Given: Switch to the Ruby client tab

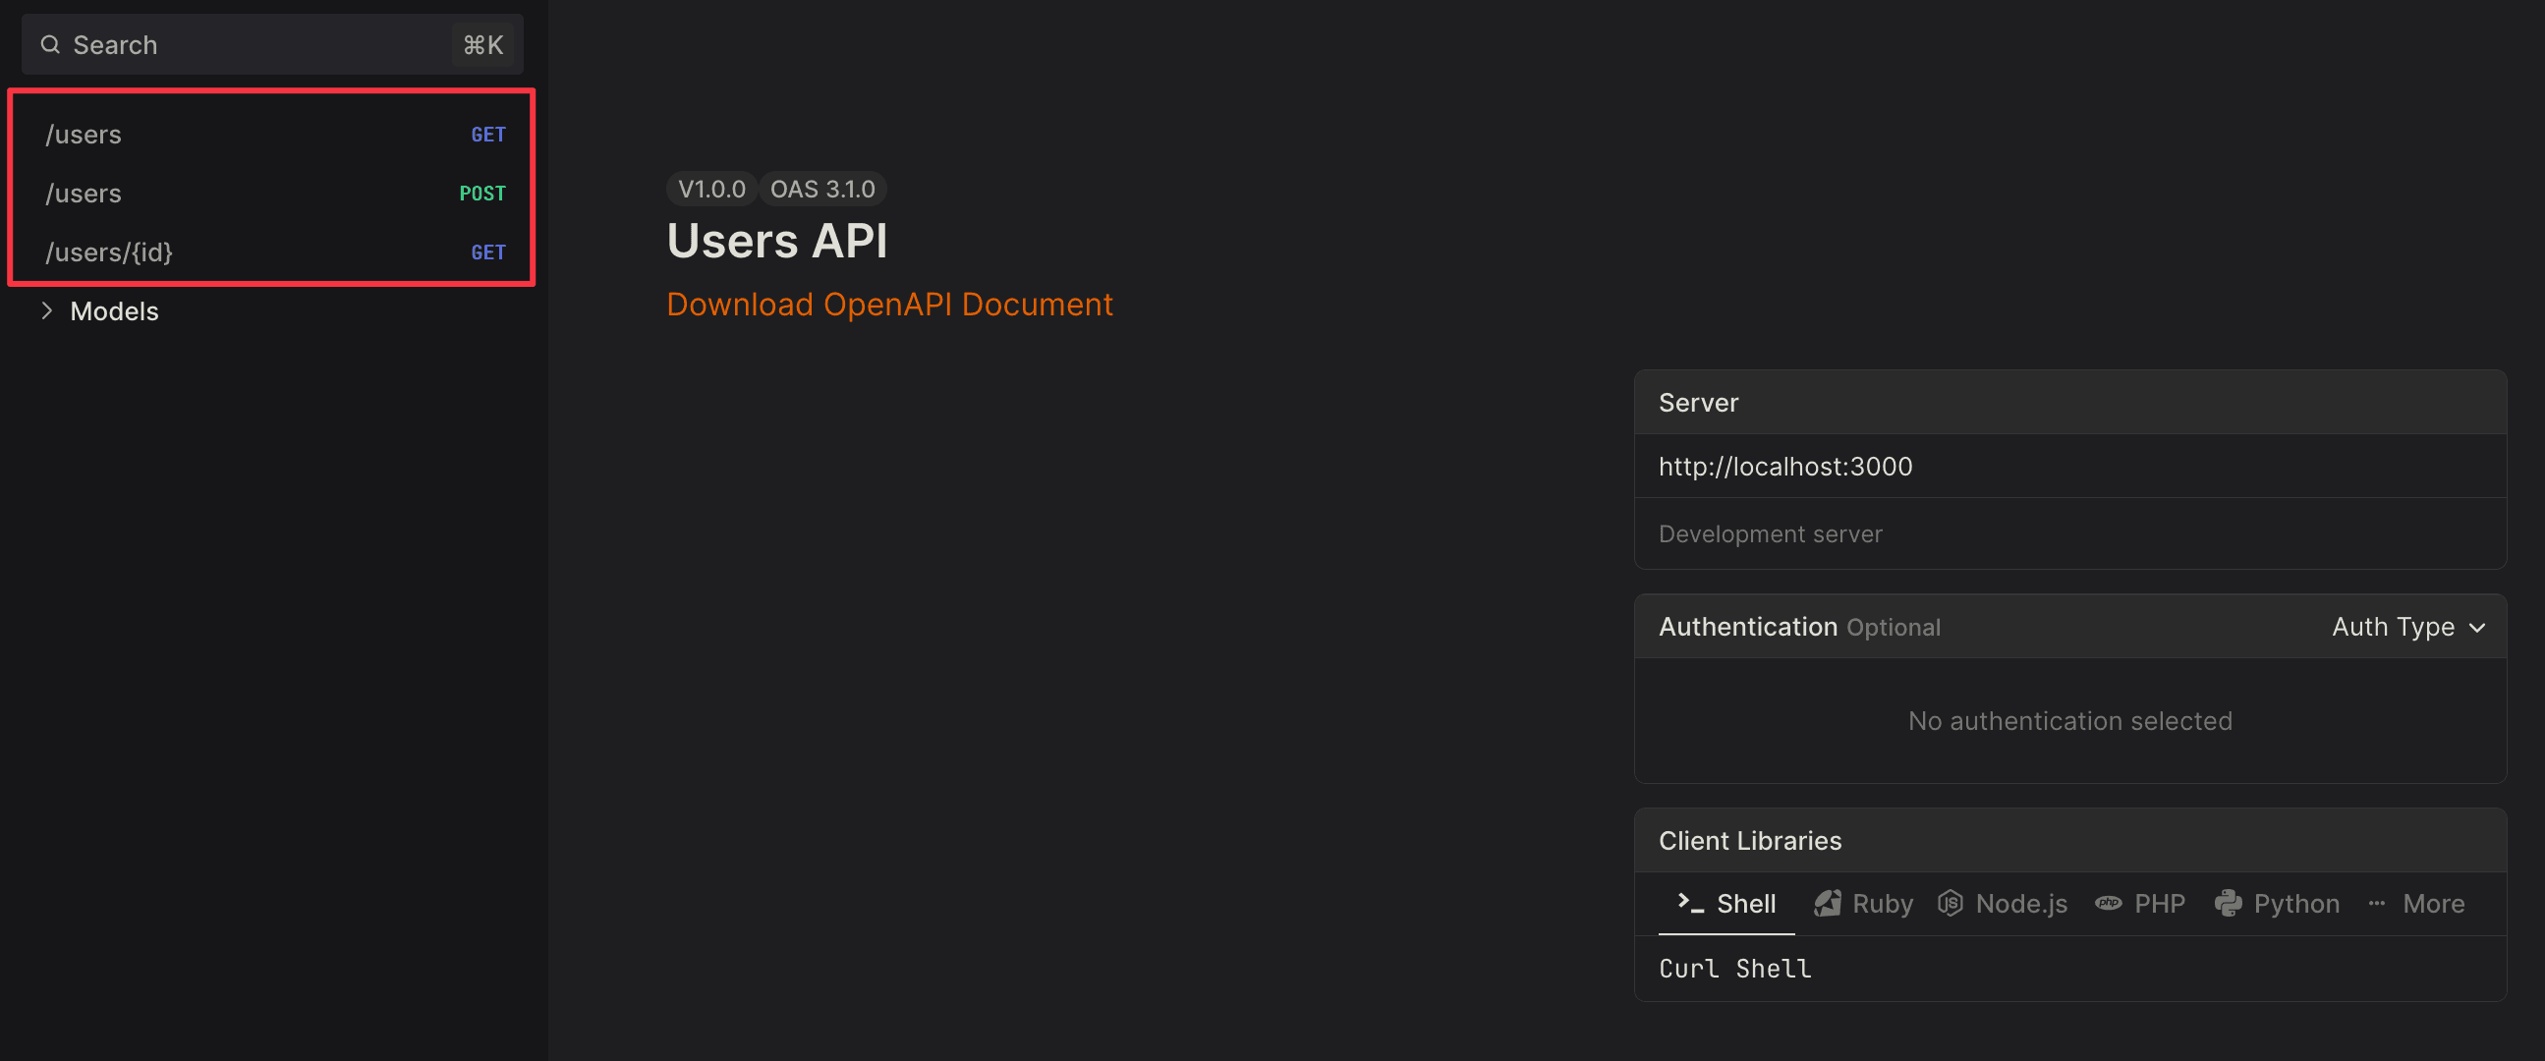Looking at the screenshot, I should 1863,904.
